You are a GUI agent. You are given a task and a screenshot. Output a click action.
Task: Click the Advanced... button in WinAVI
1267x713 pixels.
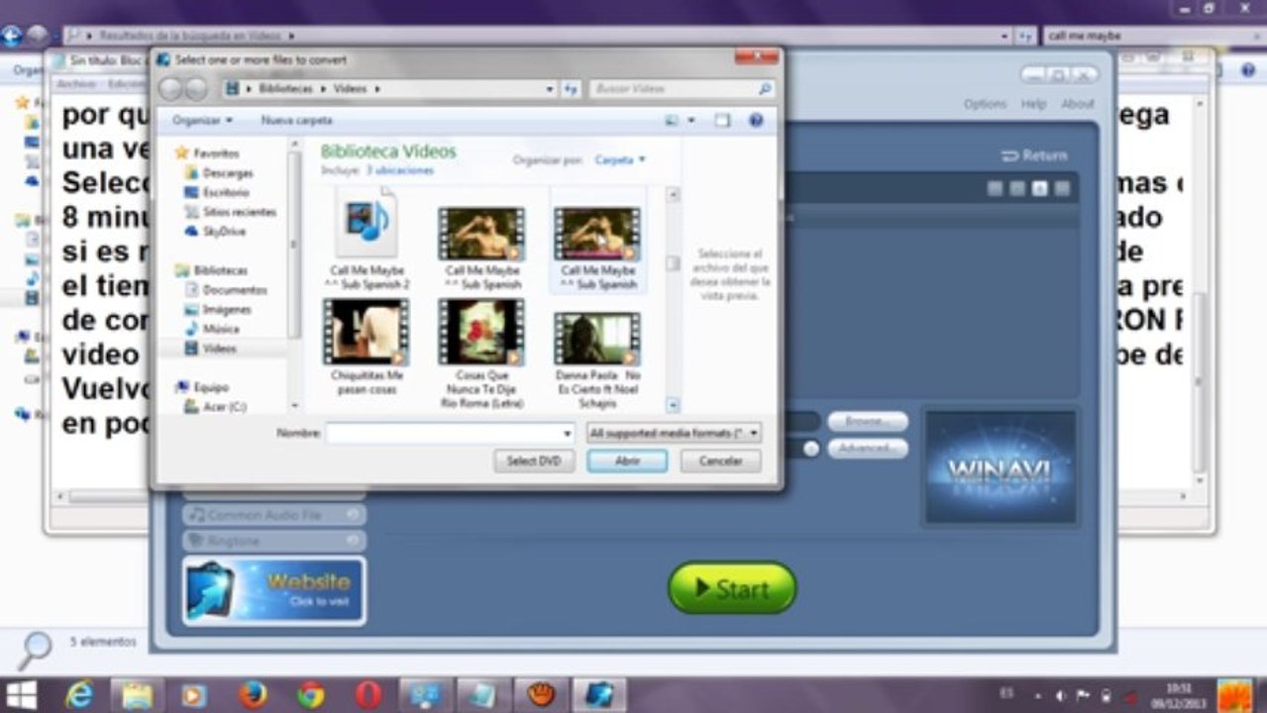click(868, 449)
